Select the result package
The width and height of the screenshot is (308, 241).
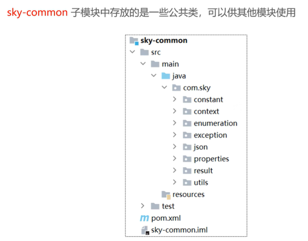click(x=204, y=171)
